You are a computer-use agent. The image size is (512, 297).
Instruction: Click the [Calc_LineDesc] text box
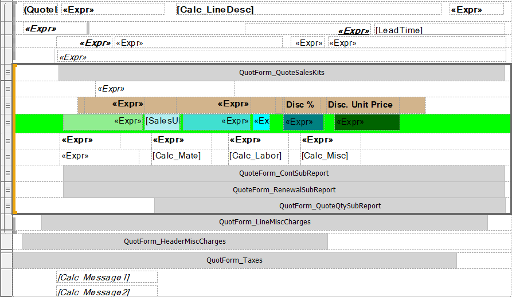(308, 10)
